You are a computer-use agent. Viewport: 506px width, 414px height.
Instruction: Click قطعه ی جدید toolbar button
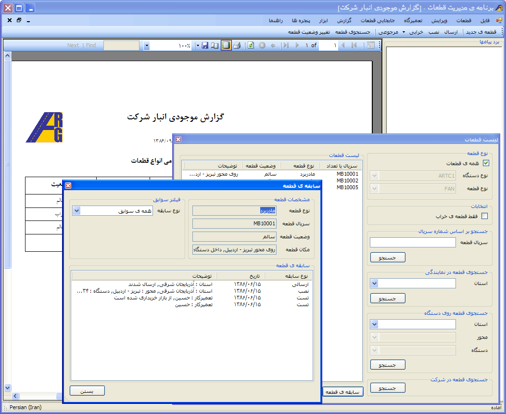(481, 32)
